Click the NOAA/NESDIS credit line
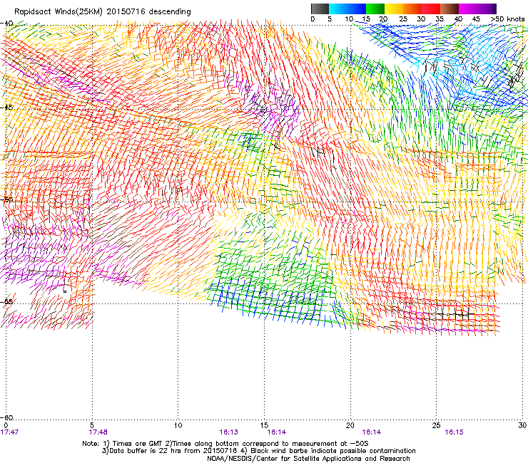 click(308, 459)
